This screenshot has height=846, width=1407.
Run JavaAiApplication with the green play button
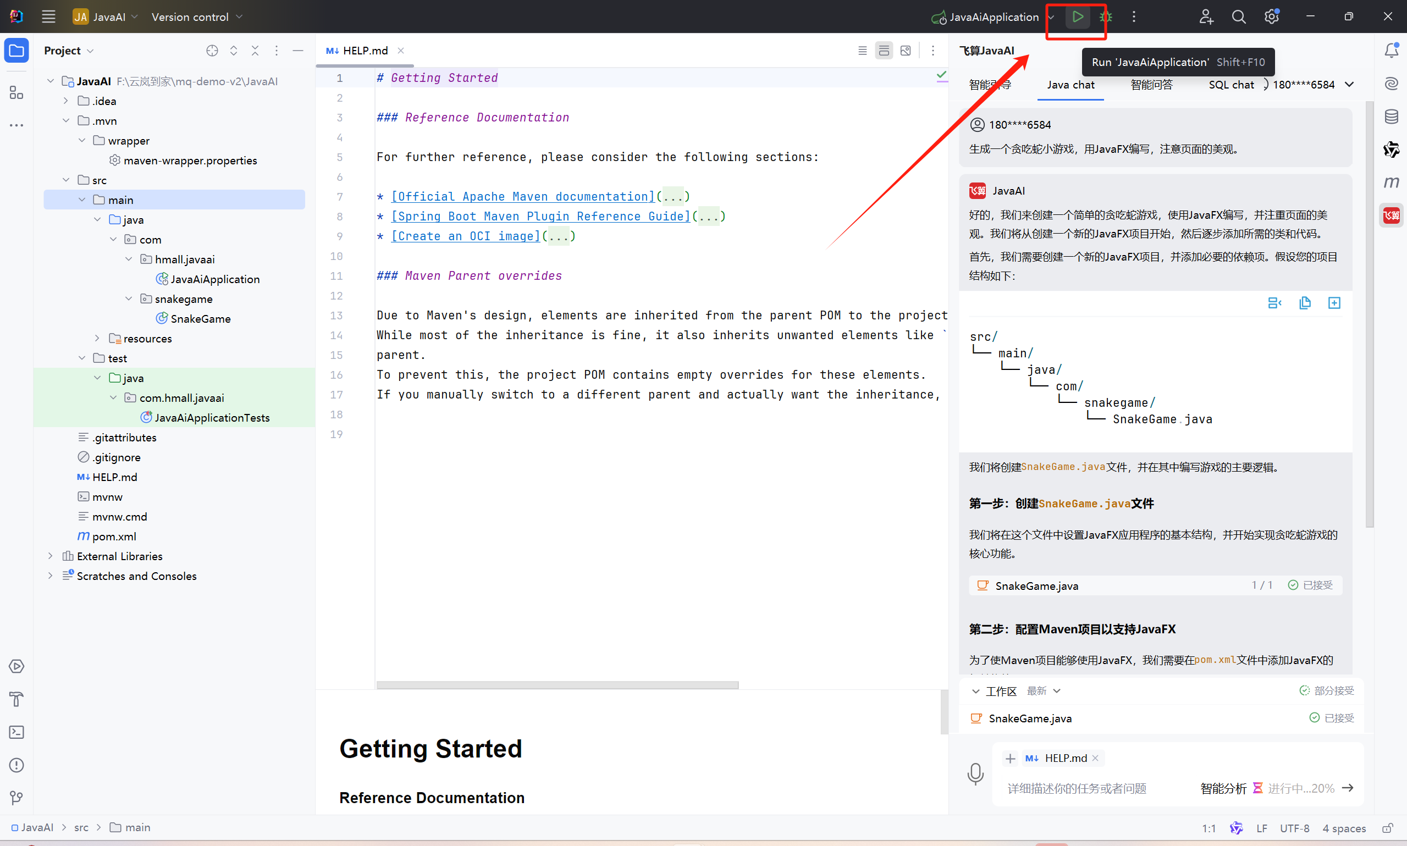(x=1077, y=16)
